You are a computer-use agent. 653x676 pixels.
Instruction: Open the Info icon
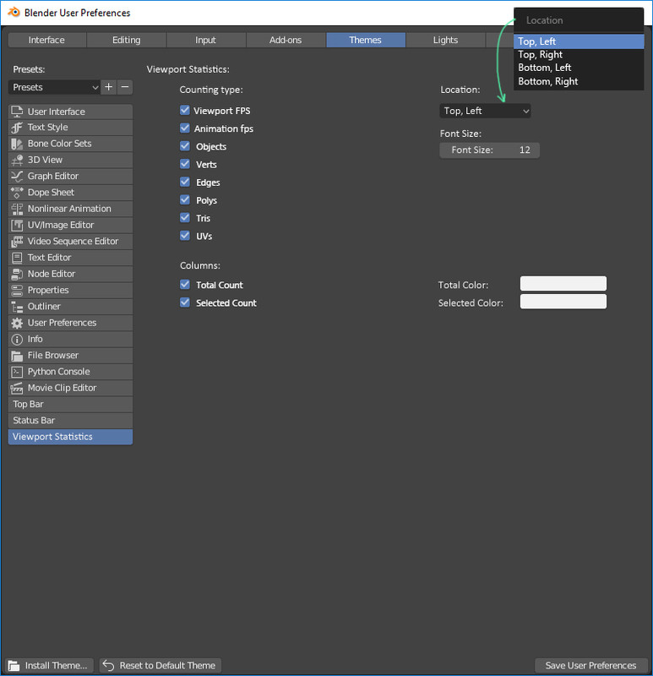(x=17, y=340)
